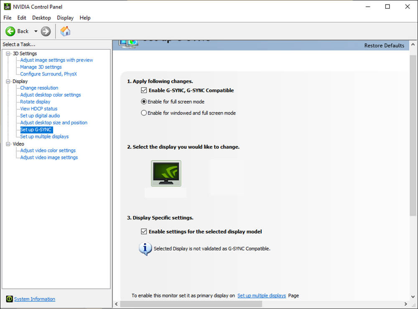This screenshot has height=309, width=418.
Task: Open Manage 3D settings
Action: coord(41,67)
